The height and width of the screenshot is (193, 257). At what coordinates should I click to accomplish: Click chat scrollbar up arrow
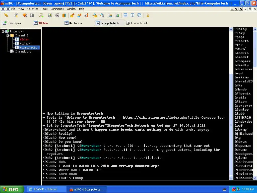pos(231,29)
